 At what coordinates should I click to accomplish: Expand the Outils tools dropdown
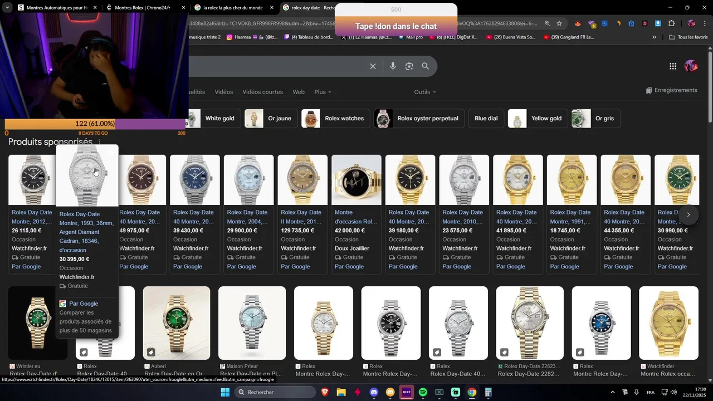[x=425, y=92]
